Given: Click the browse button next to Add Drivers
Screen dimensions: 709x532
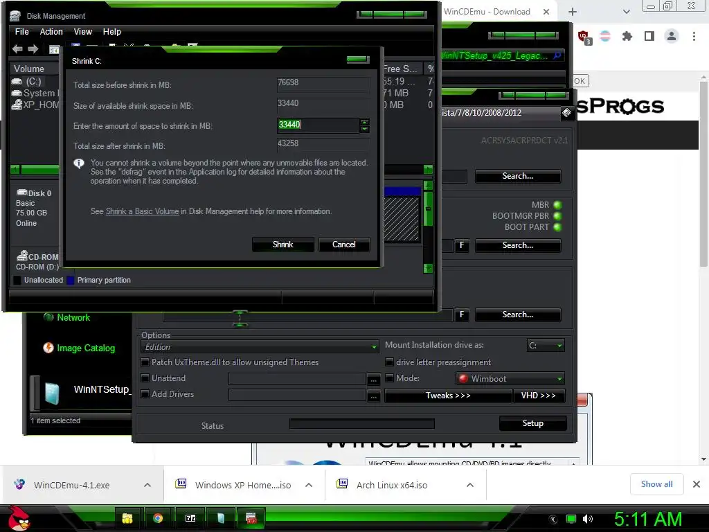Looking at the screenshot, I should coord(373,396).
